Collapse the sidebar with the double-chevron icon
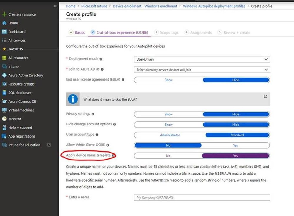 (x=55, y=6)
